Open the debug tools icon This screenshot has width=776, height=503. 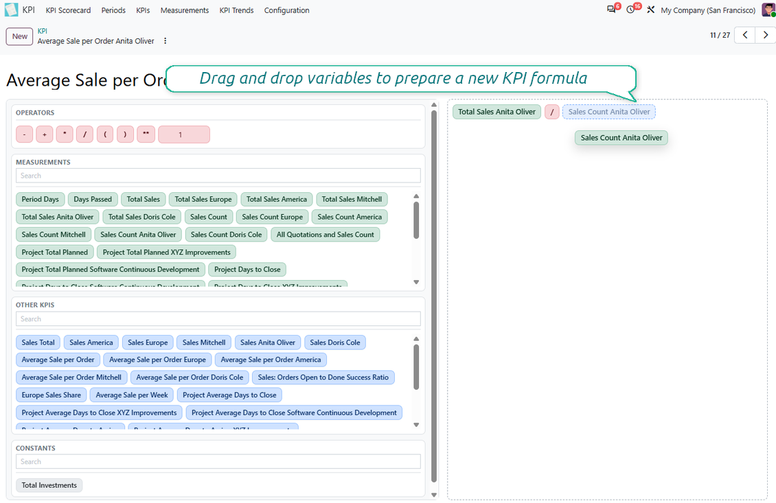click(651, 10)
